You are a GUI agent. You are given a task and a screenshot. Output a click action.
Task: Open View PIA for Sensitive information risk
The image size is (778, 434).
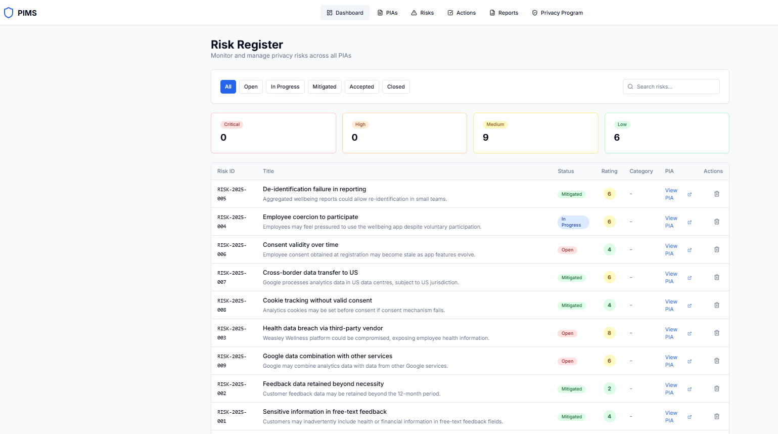(671, 417)
